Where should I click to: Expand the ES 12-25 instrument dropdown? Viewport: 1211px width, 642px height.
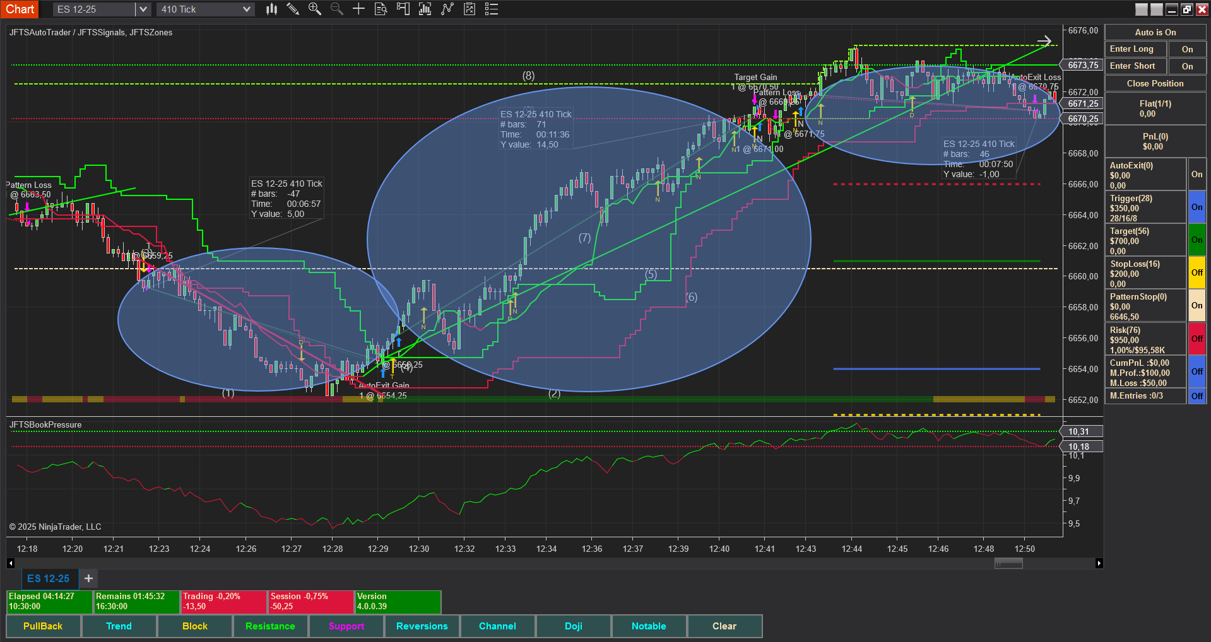coord(143,9)
